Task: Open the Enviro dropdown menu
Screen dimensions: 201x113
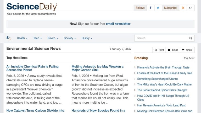Action: tap(53, 38)
